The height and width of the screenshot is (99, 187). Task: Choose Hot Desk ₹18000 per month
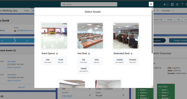click(83, 70)
